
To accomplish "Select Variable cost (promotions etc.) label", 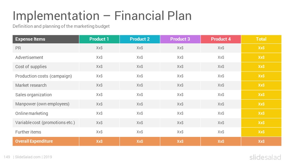I will coord(45,123).
